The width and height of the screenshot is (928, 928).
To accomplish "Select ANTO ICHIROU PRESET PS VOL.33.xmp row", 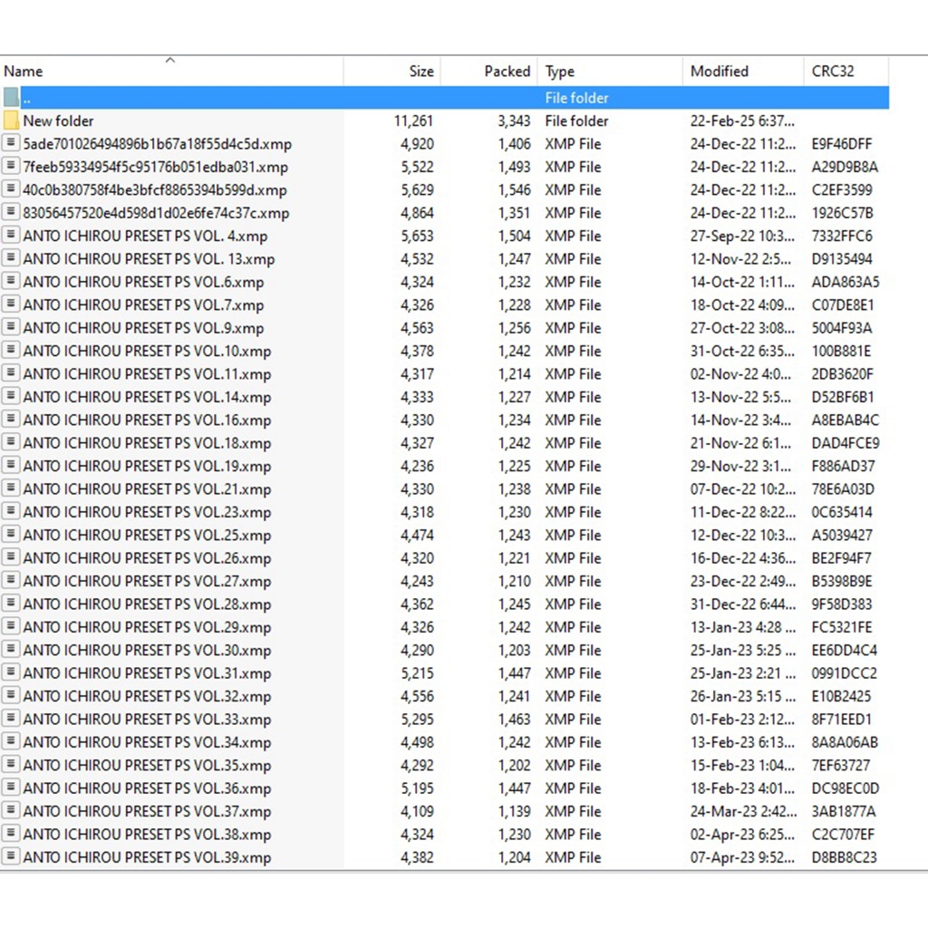I will [x=147, y=720].
